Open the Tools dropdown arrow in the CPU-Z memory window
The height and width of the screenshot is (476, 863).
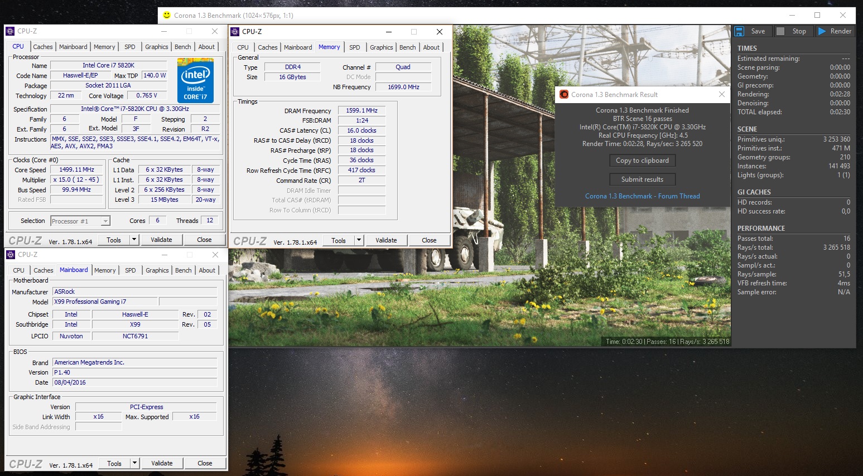point(359,240)
